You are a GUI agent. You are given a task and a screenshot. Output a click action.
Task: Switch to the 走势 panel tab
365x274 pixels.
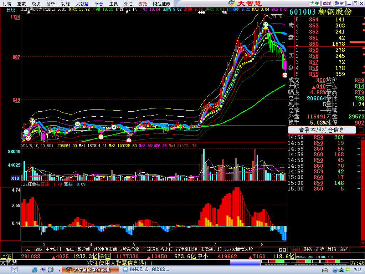[320, 249]
